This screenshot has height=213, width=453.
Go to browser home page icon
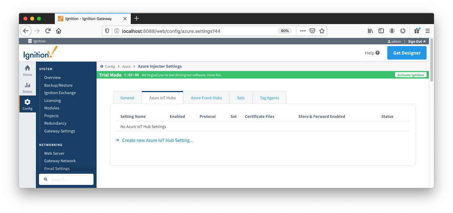59,31
